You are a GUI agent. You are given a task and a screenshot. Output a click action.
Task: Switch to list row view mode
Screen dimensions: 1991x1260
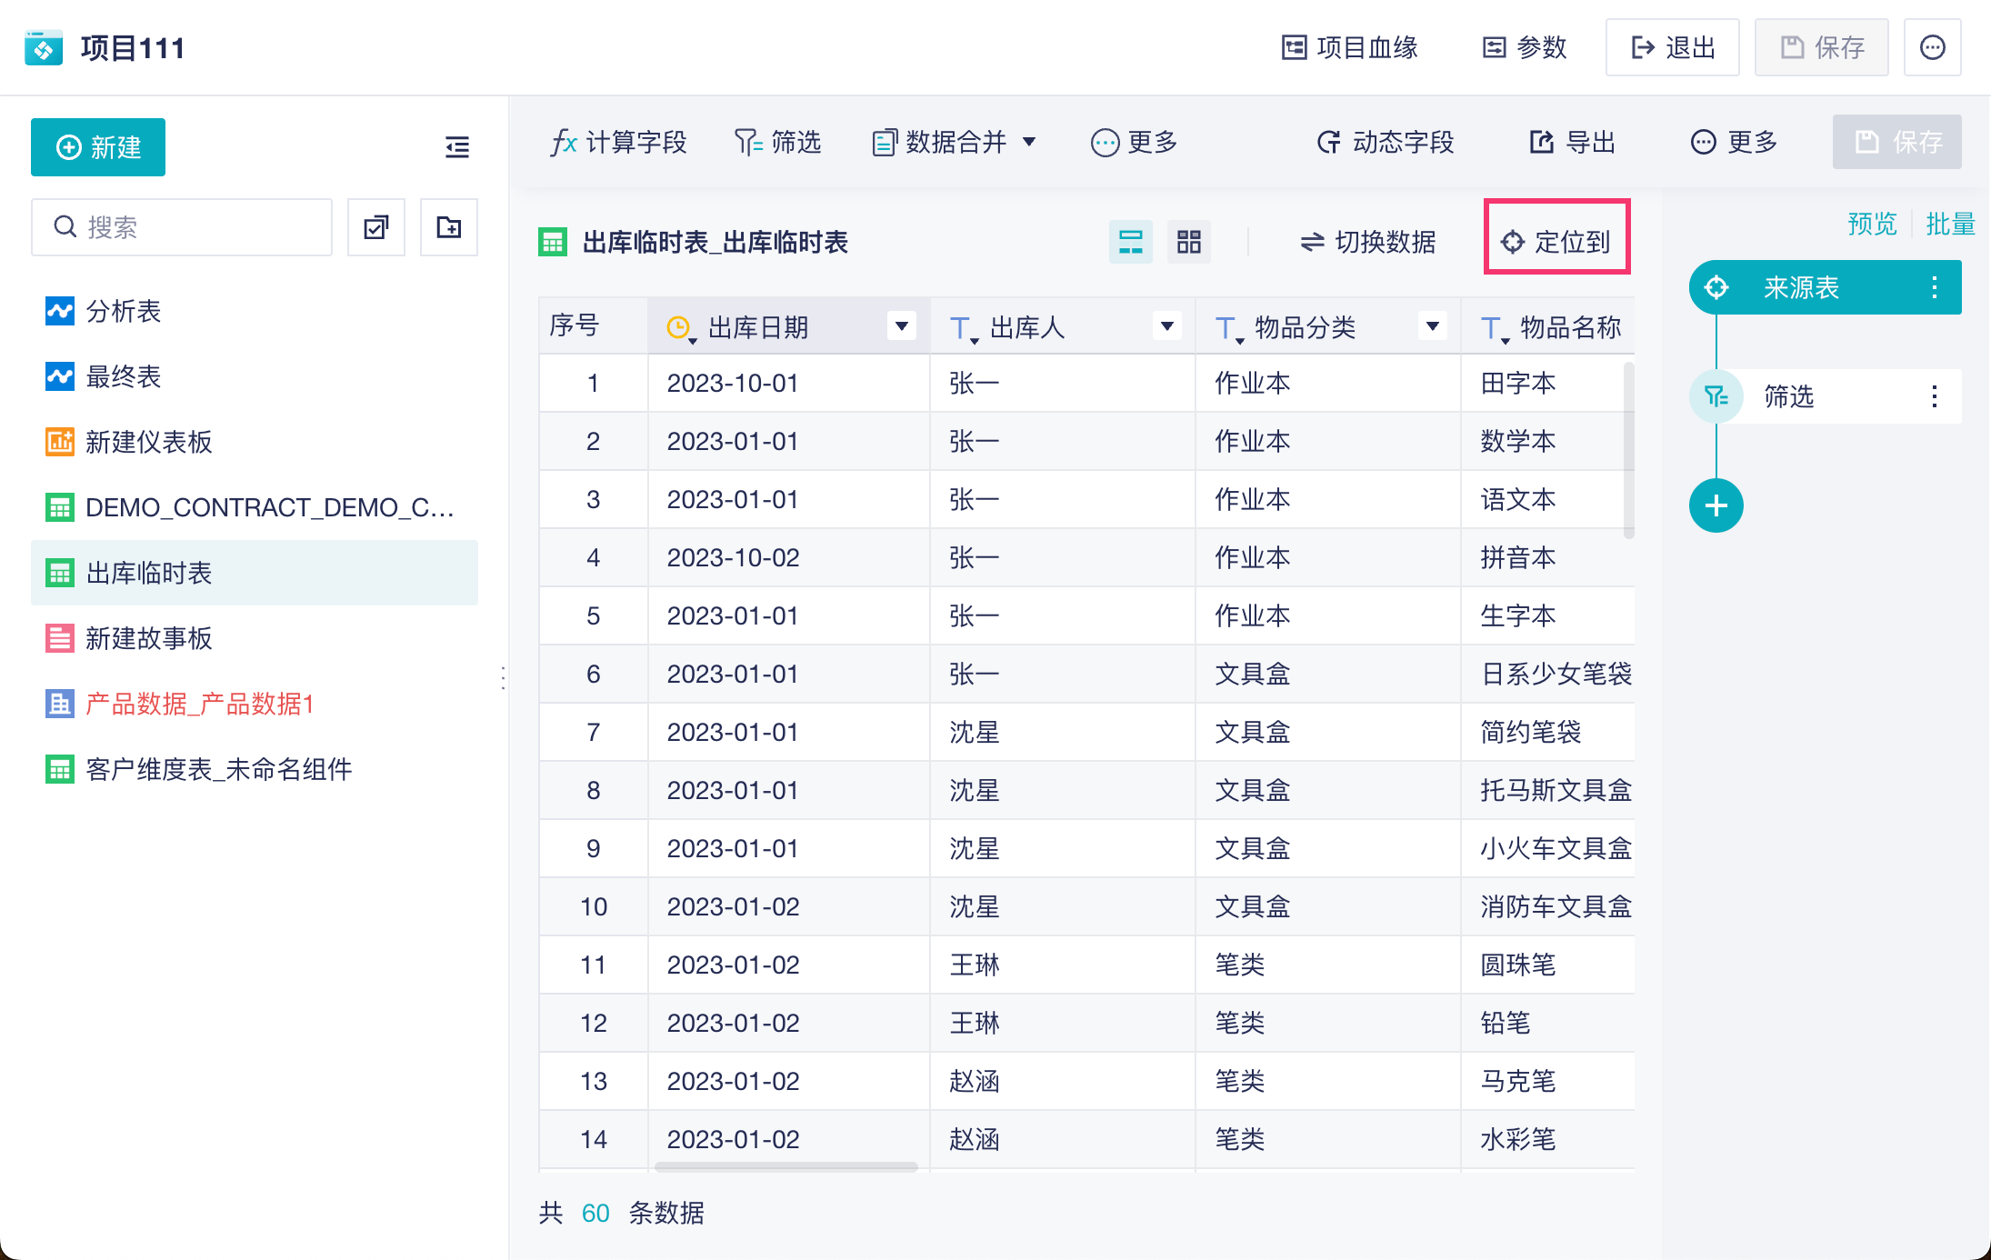[x=1130, y=242]
